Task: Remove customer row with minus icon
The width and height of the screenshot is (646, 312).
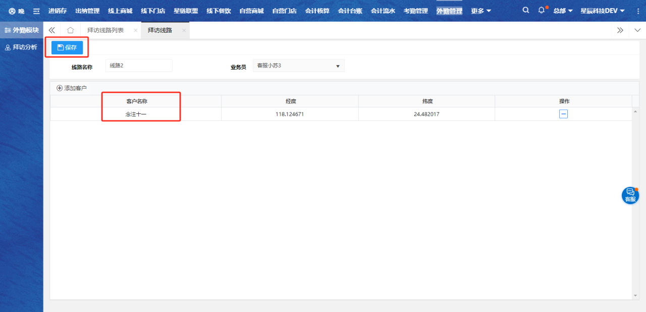Action: (x=563, y=114)
